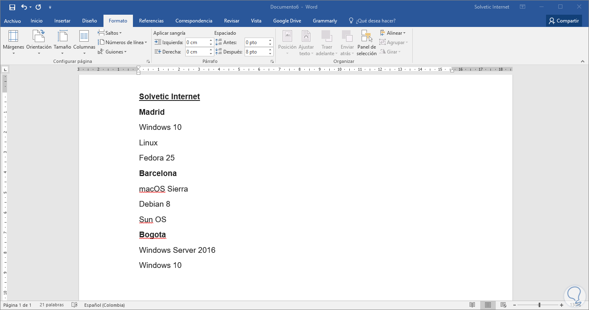Click the Solvetic Internet account name
The height and width of the screenshot is (310, 589).
[x=492, y=7]
